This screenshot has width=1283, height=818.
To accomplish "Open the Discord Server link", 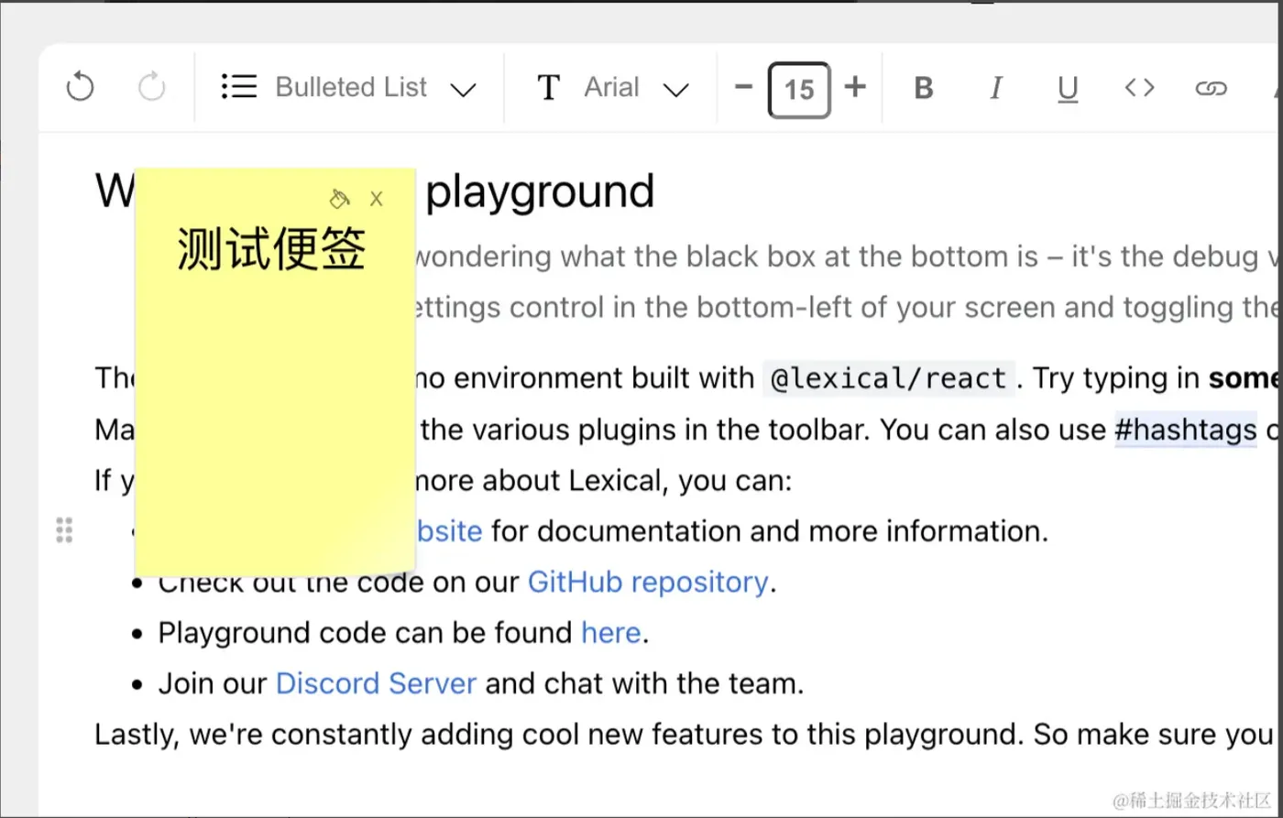I will coord(376,683).
